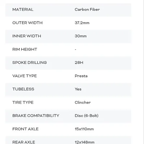Click the 30mm inner width value
This screenshot has height=144, width=144.
[x=81, y=36]
